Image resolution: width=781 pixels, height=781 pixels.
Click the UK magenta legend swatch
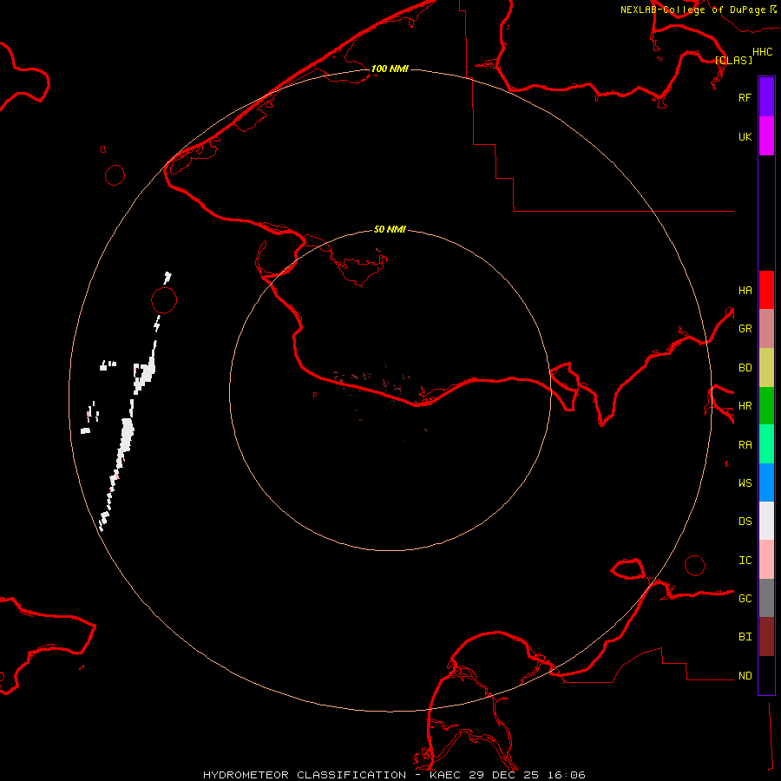(766, 136)
